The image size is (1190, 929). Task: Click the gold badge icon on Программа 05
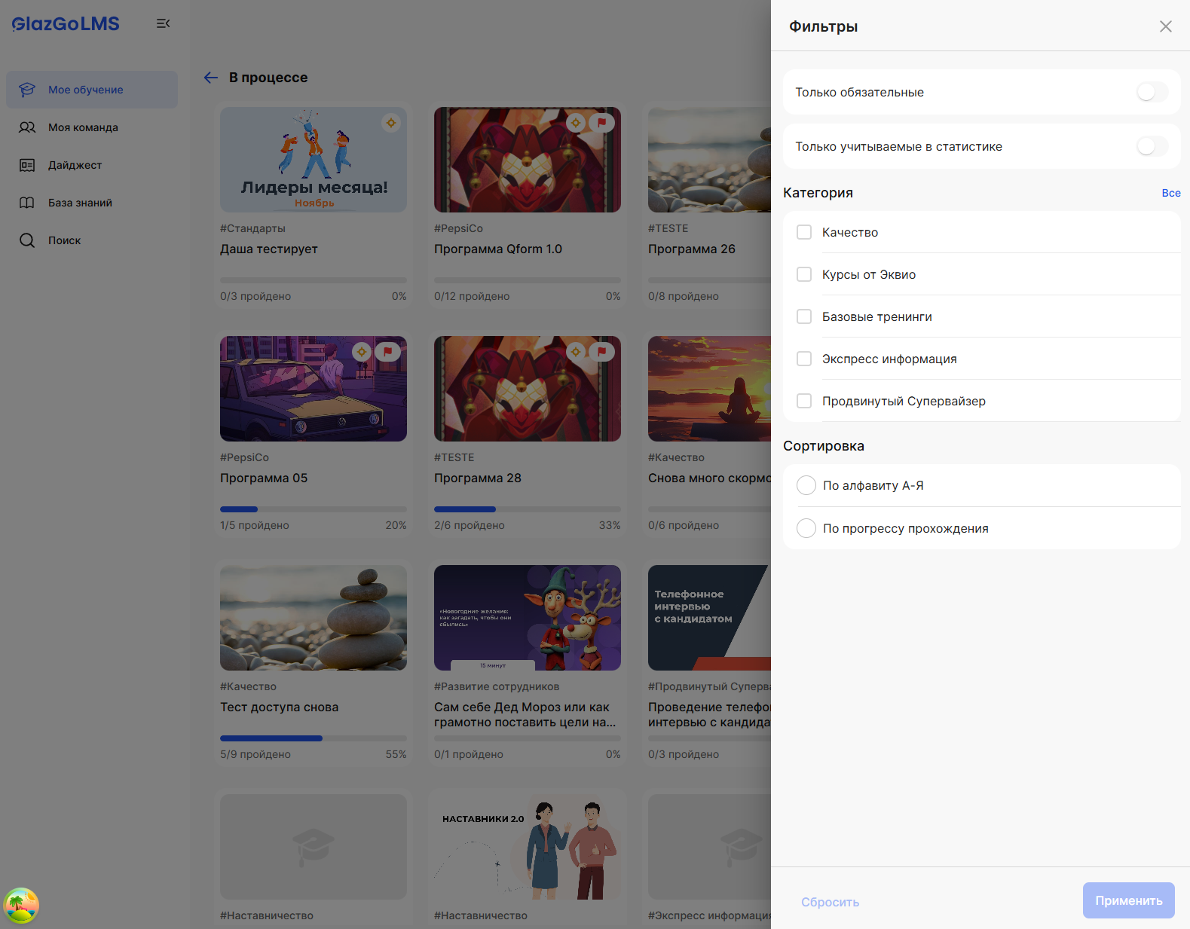pyautogui.click(x=362, y=352)
